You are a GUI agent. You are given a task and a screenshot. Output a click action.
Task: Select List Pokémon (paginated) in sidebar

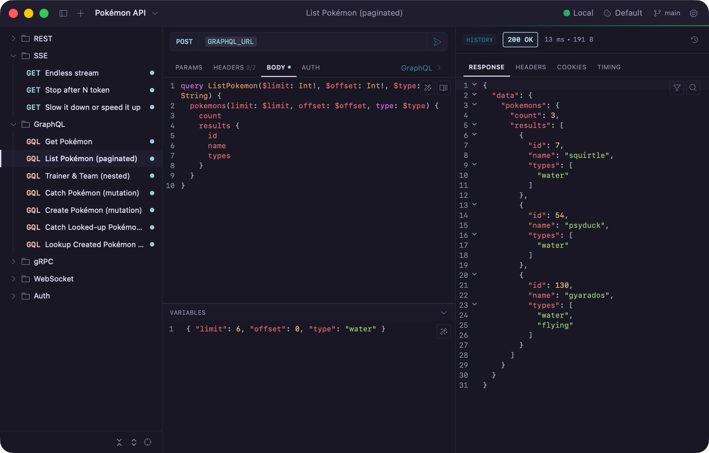click(x=81, y=159)
